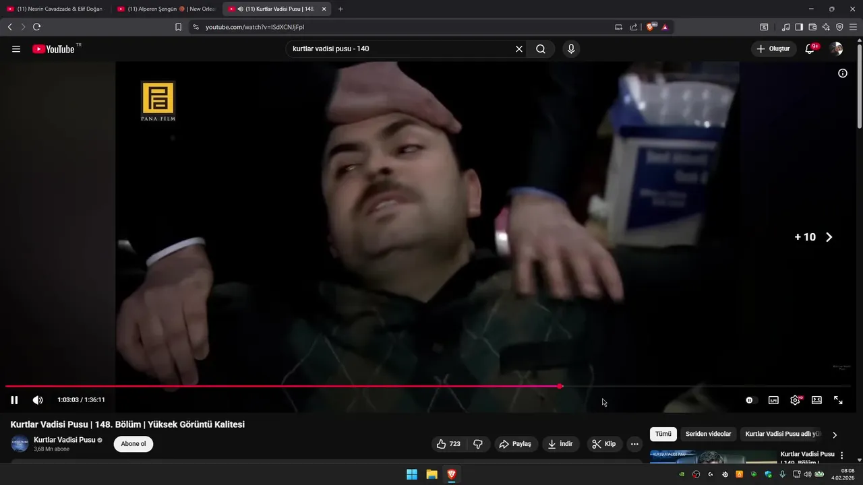The height and width of the screenshot is (485, 863).
Task: Switch to Alperen Şengün tab
Action: pyautogui.click(x=166, y=9)
